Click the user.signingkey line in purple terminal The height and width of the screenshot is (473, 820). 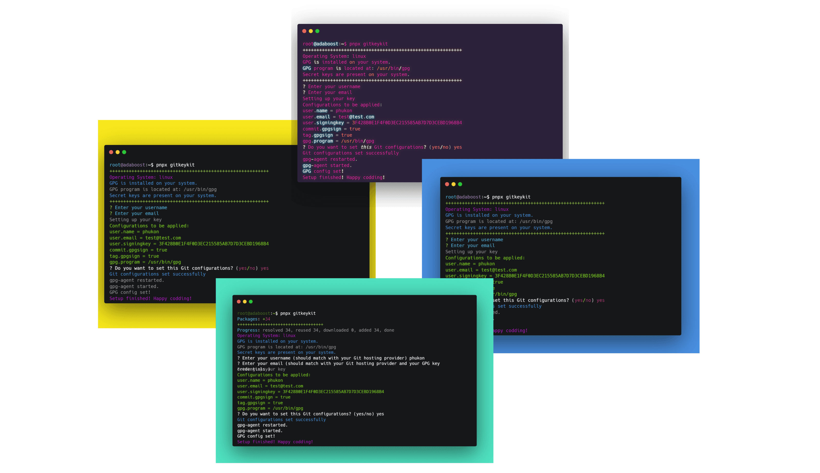tap(382, 122)
